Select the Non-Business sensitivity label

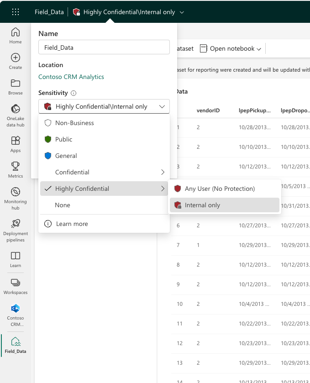point(74,123)
